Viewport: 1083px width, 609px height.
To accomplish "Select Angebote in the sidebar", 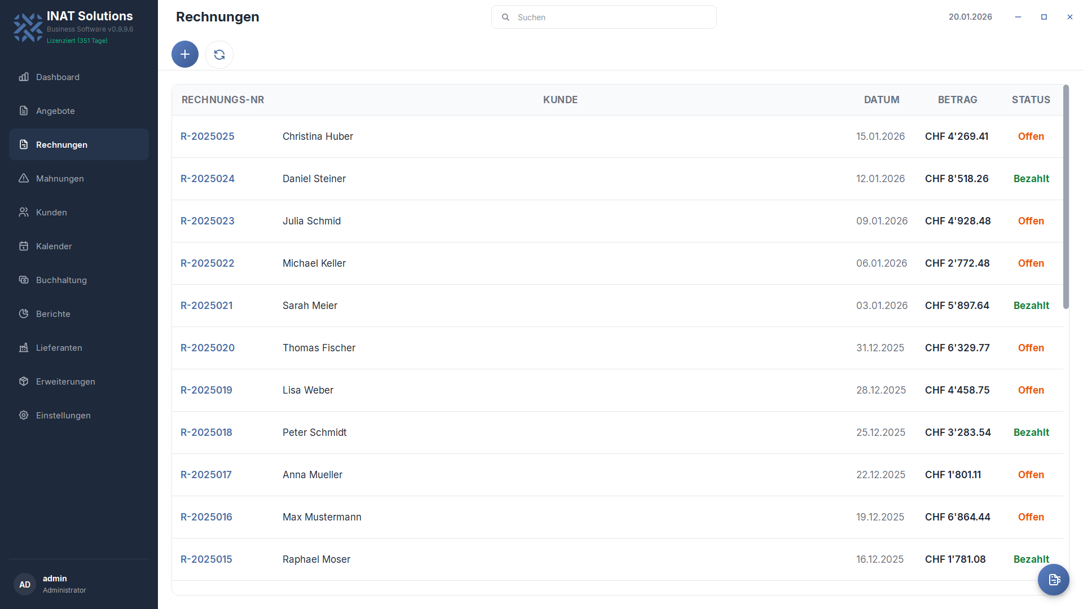I will point(55,111).
